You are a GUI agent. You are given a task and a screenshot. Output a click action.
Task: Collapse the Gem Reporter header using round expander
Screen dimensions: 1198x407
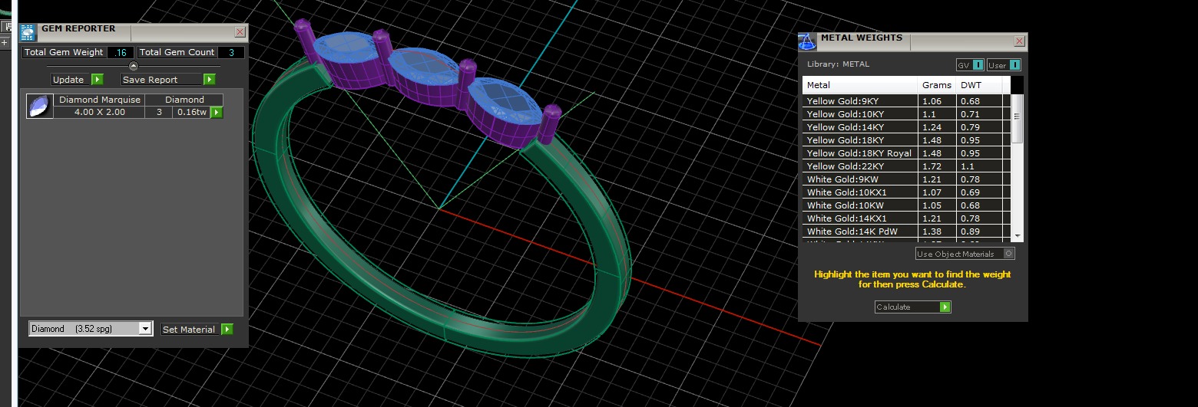coord(134,67)
